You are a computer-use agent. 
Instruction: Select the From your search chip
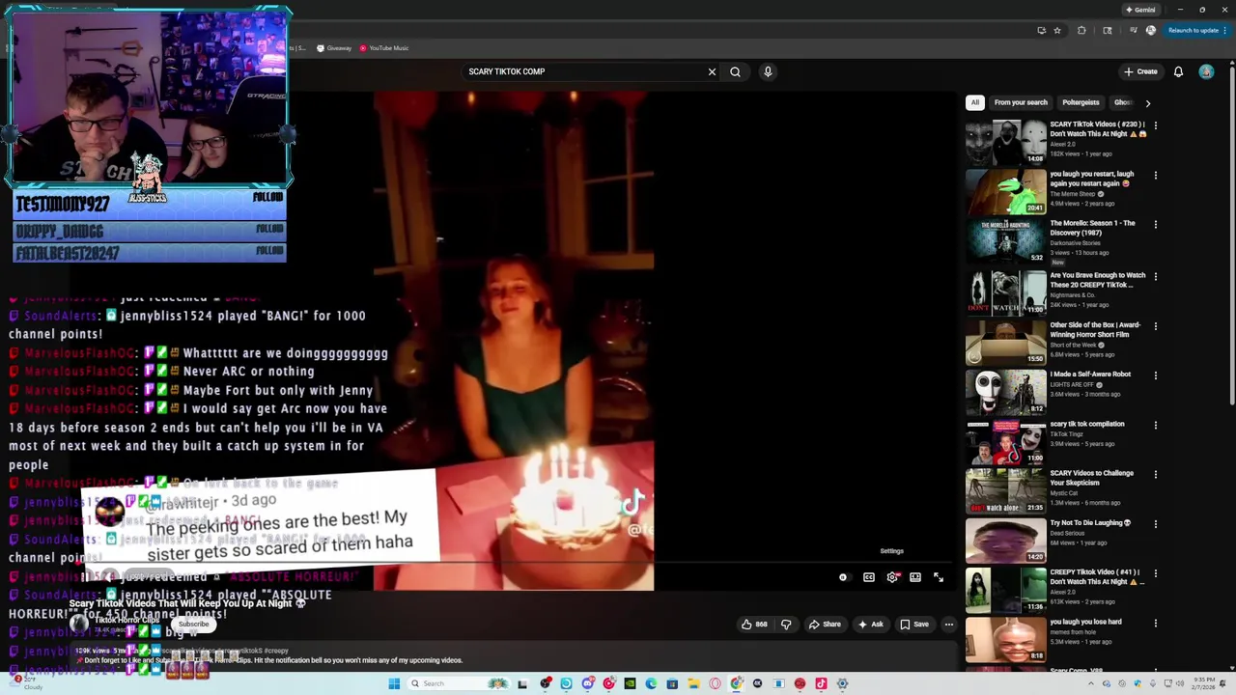coord(1021,102)
